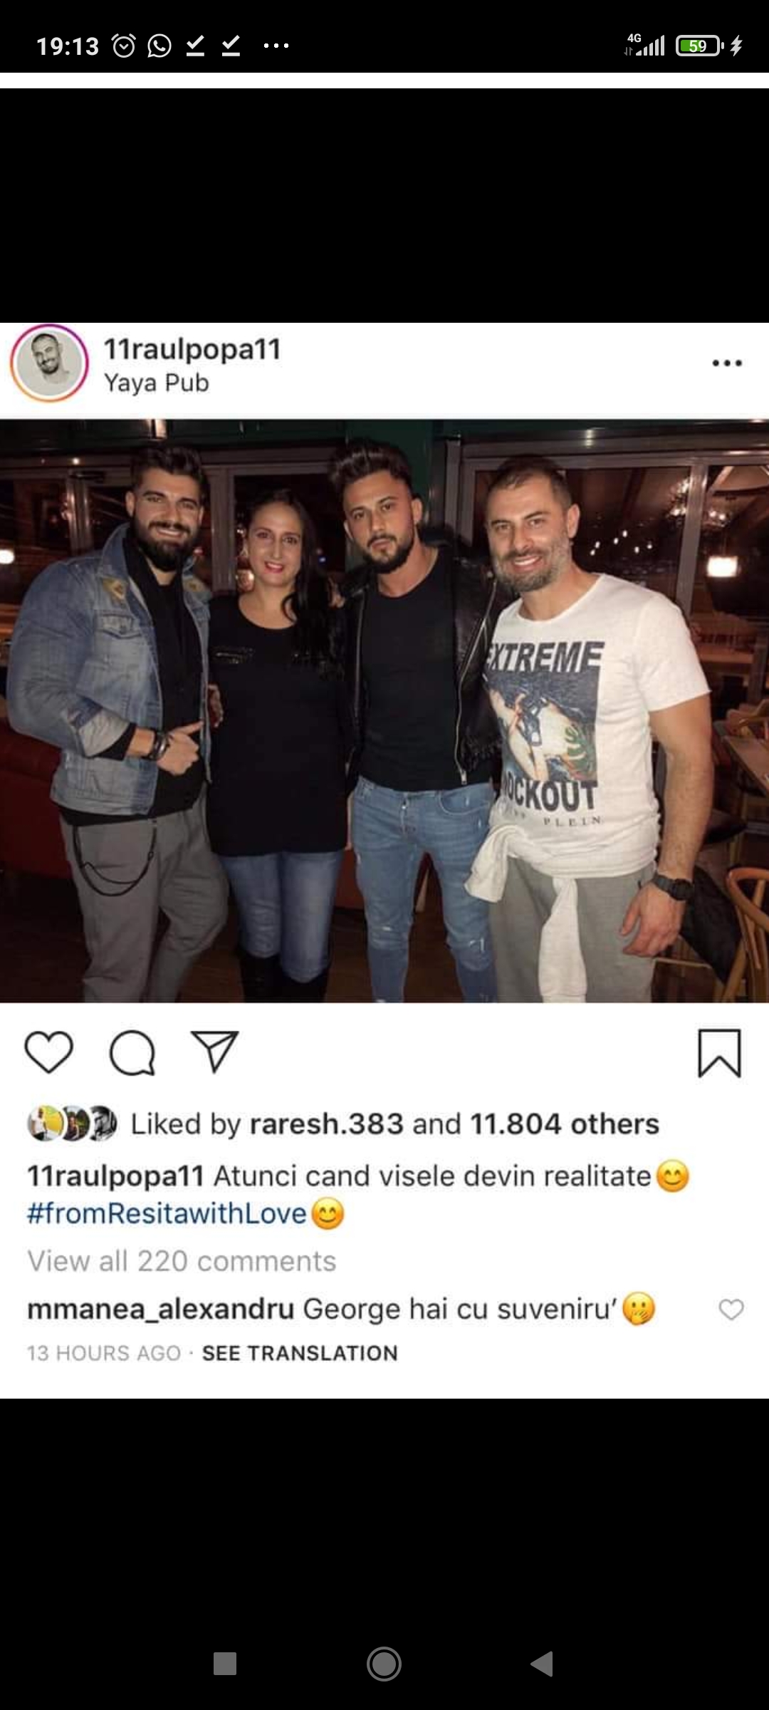The height and width of the screenshot is (1710, 769).
Task: Open raresh.383 profile from likes line
Action: tap(327, 1124)
